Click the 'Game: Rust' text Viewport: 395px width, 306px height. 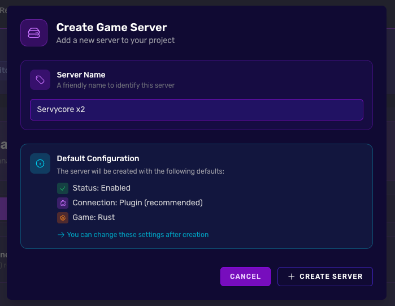tap(94, 217)
